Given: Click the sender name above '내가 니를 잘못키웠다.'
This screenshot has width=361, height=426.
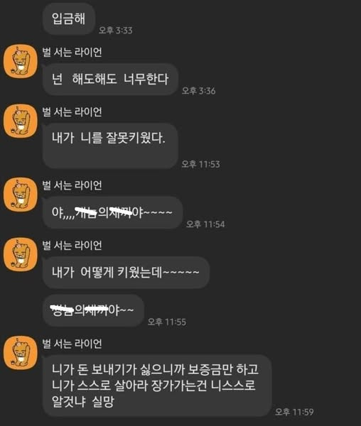Looking at the screenshot, I should click(x=72, y=111).
